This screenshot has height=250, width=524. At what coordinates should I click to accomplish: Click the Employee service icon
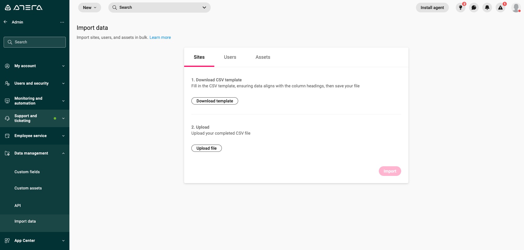(7, 136)
